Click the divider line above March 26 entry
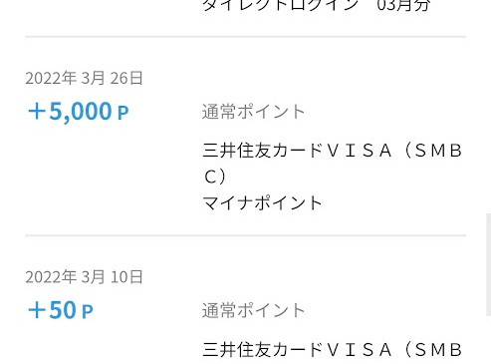Screen dimensions: 491x364 coord(246,37)
